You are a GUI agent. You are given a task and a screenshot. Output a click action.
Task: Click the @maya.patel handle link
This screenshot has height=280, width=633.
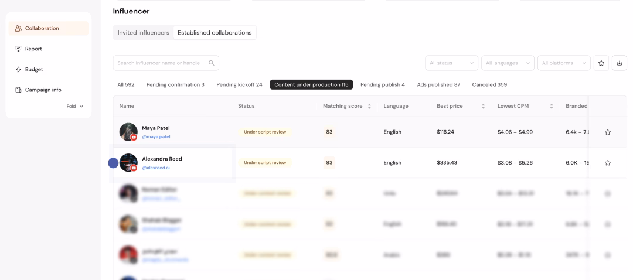tap(156, 137)
